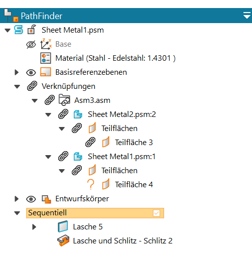Show the hidden Base coordinate system
The height and width of the screenshot is (256, 252).
[31, 45]
